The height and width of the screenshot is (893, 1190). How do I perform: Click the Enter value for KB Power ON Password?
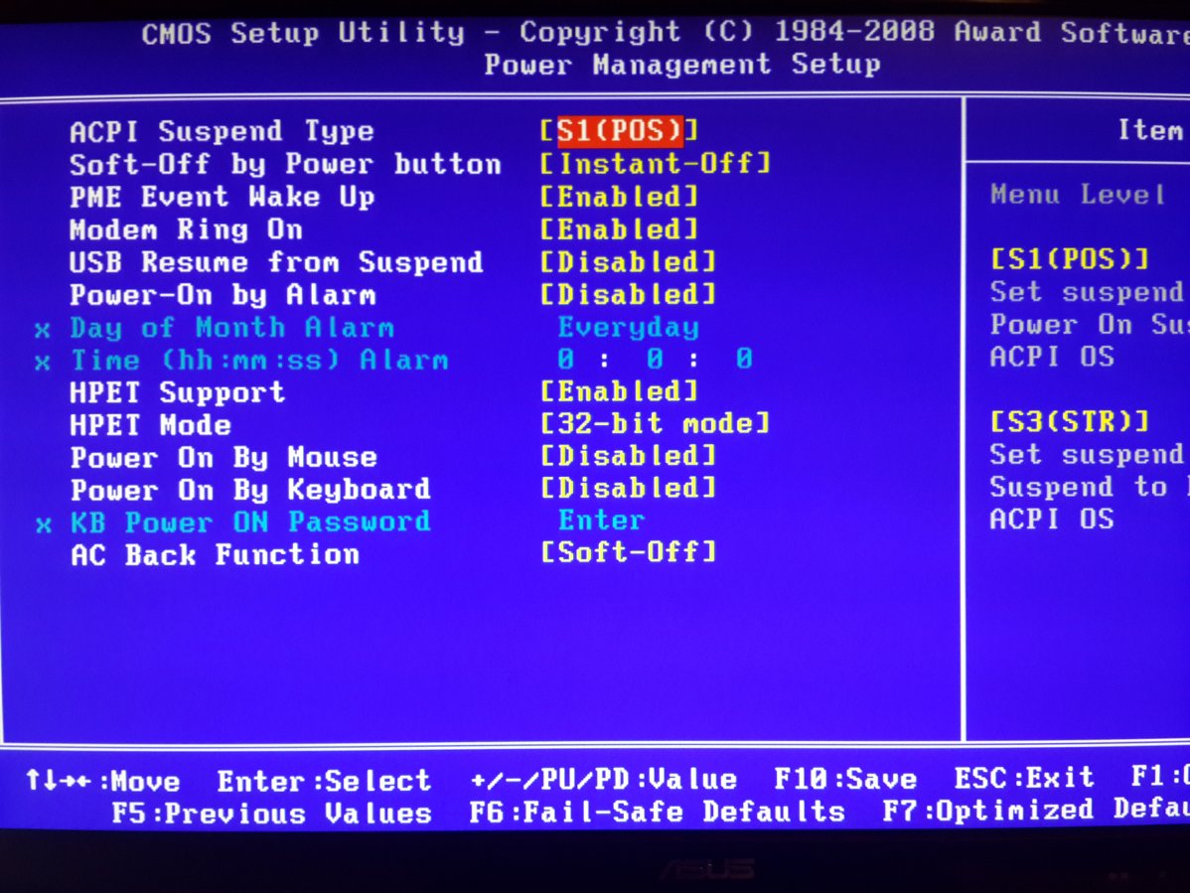[x=601, y=521]
